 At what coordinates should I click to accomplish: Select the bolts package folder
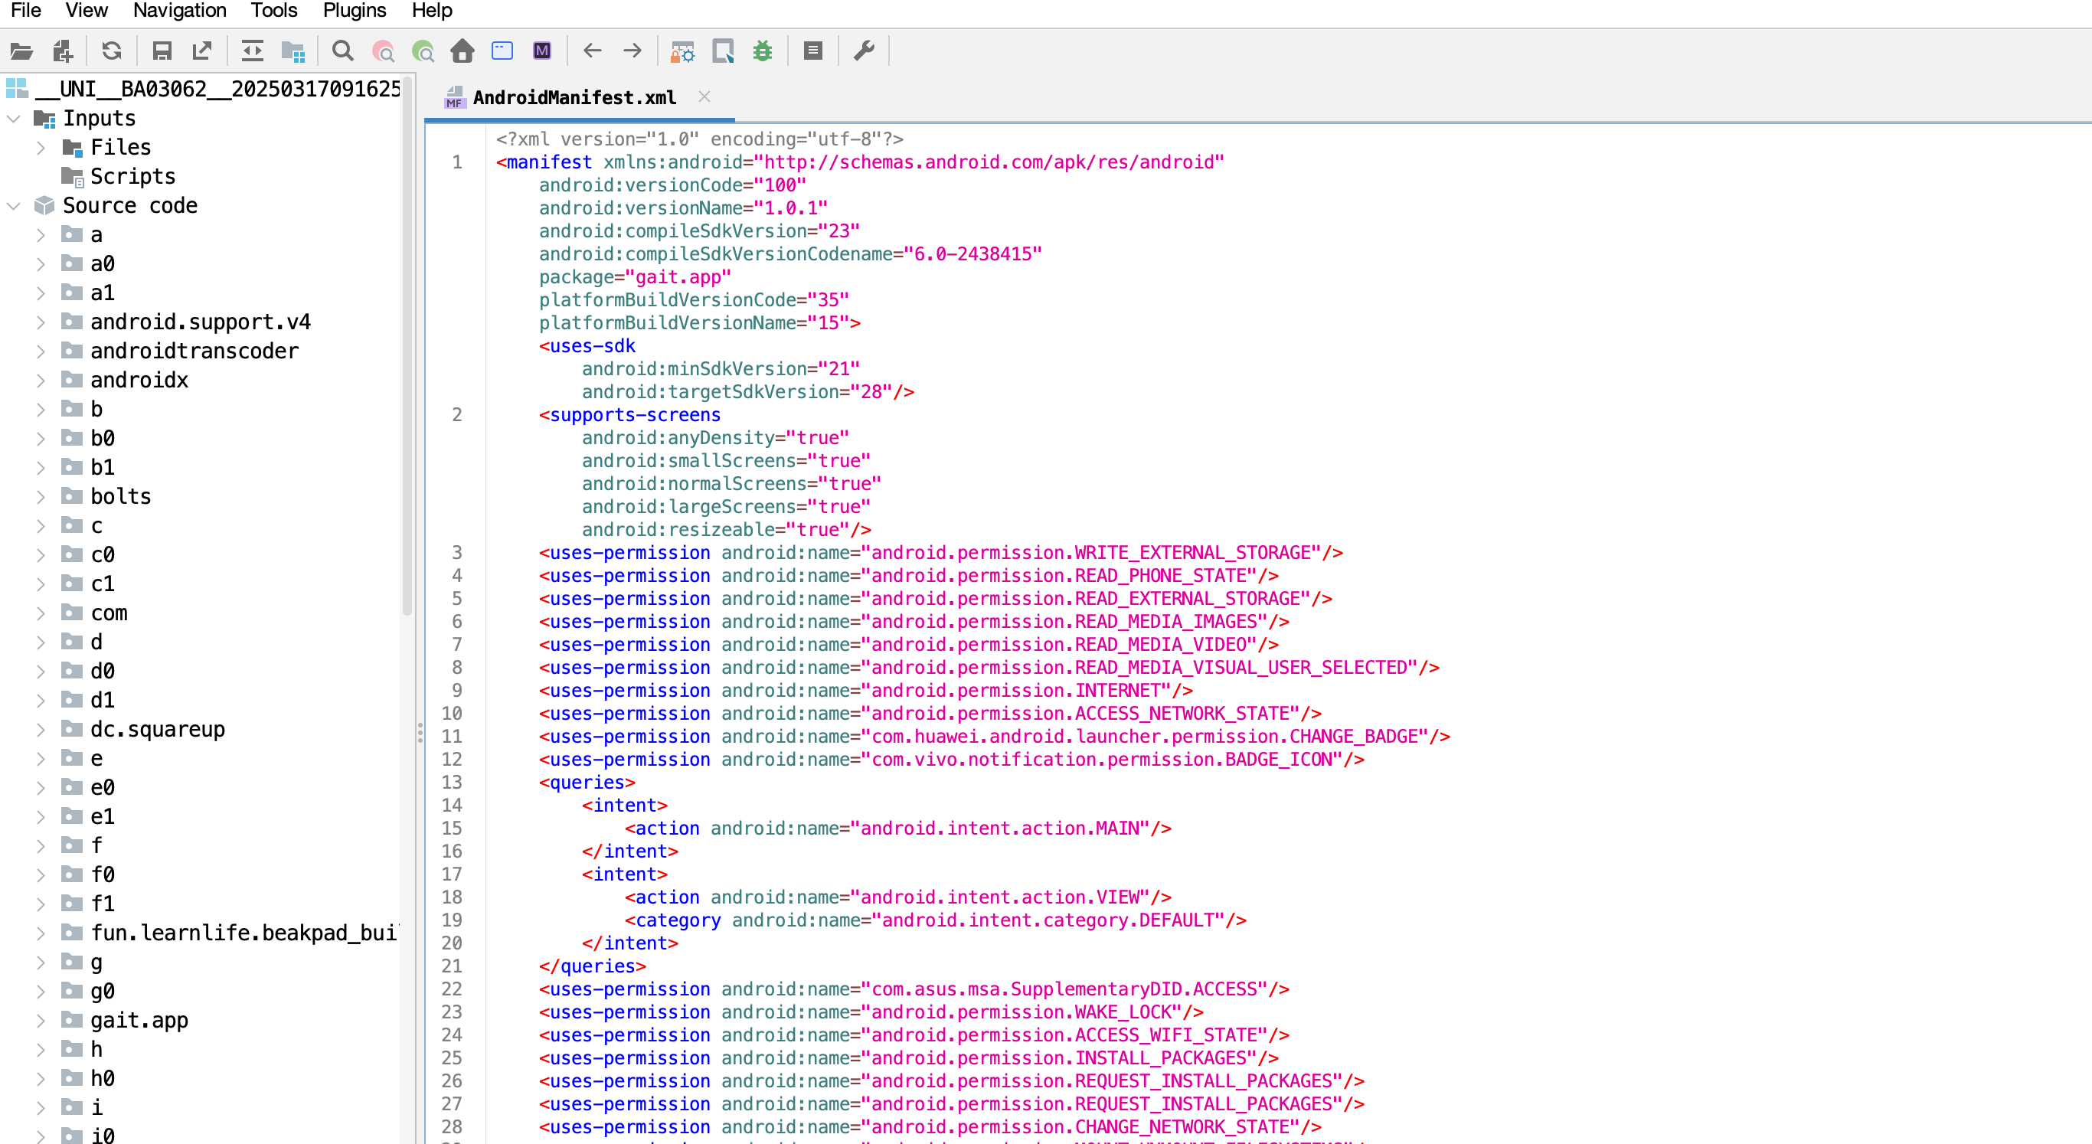pos(106,496)
